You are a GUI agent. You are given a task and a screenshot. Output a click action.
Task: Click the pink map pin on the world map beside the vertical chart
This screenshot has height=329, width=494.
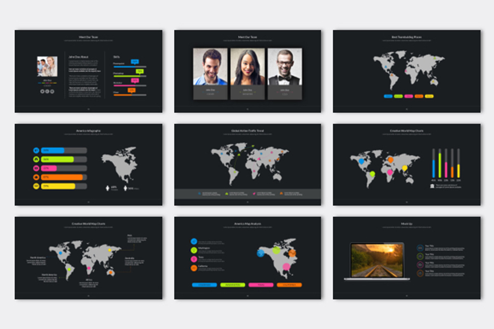[x=390, y=173]
